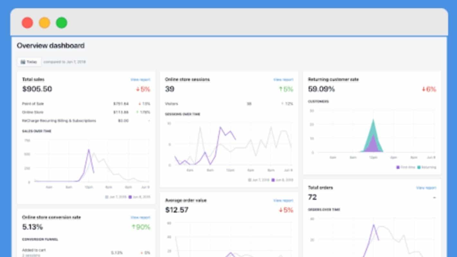Click the ReCharge amount $0.00
Screen dimensions: 457x257
pyautogui.click(x=123, y=121)
